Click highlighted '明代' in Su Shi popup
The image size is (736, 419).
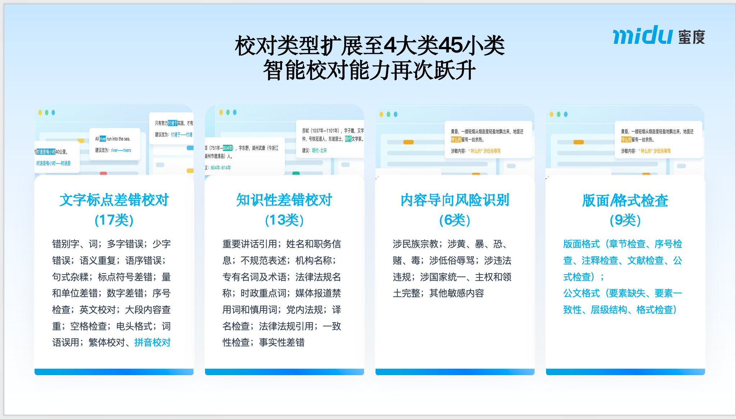tap(348, 139)
